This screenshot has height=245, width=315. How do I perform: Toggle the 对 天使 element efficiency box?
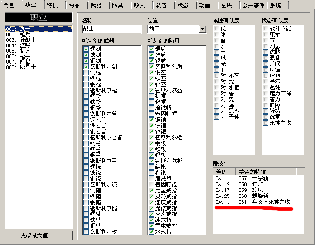pyautogui.click(x=217, y=117)
